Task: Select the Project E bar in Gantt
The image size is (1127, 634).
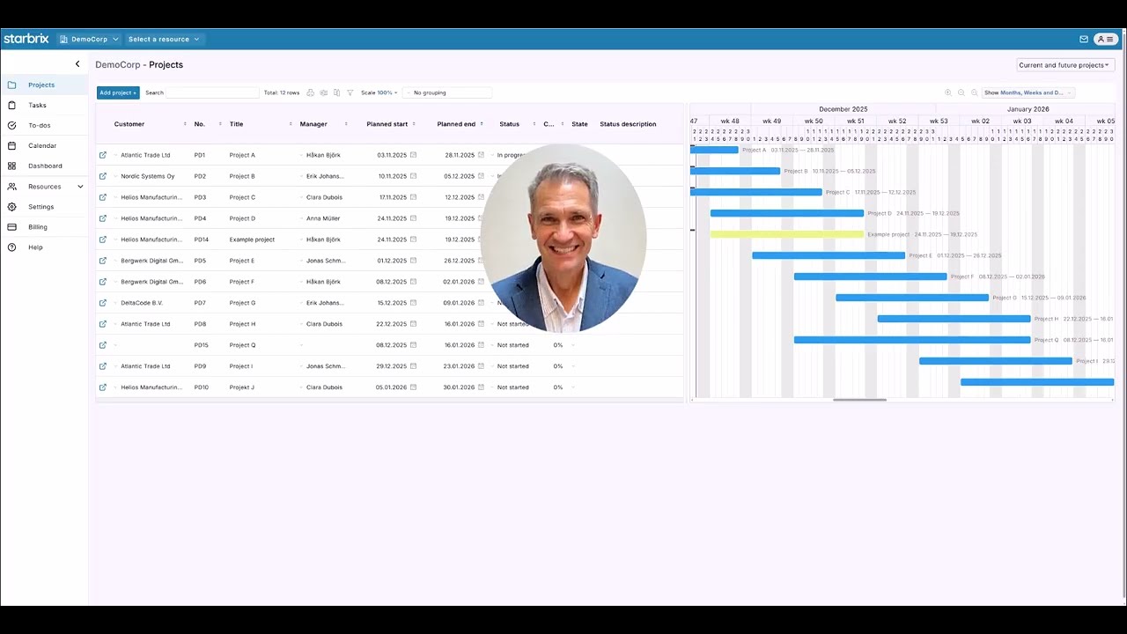Action: [x=829, y=255]
